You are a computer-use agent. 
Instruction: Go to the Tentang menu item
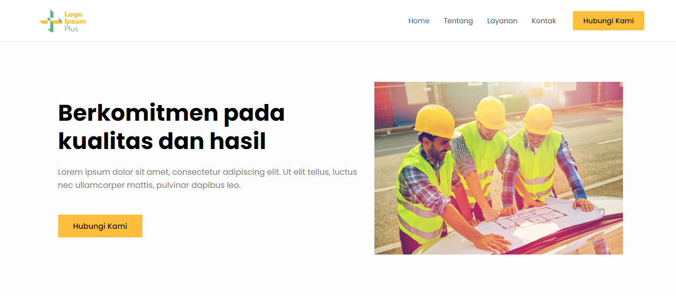(458, 21)
